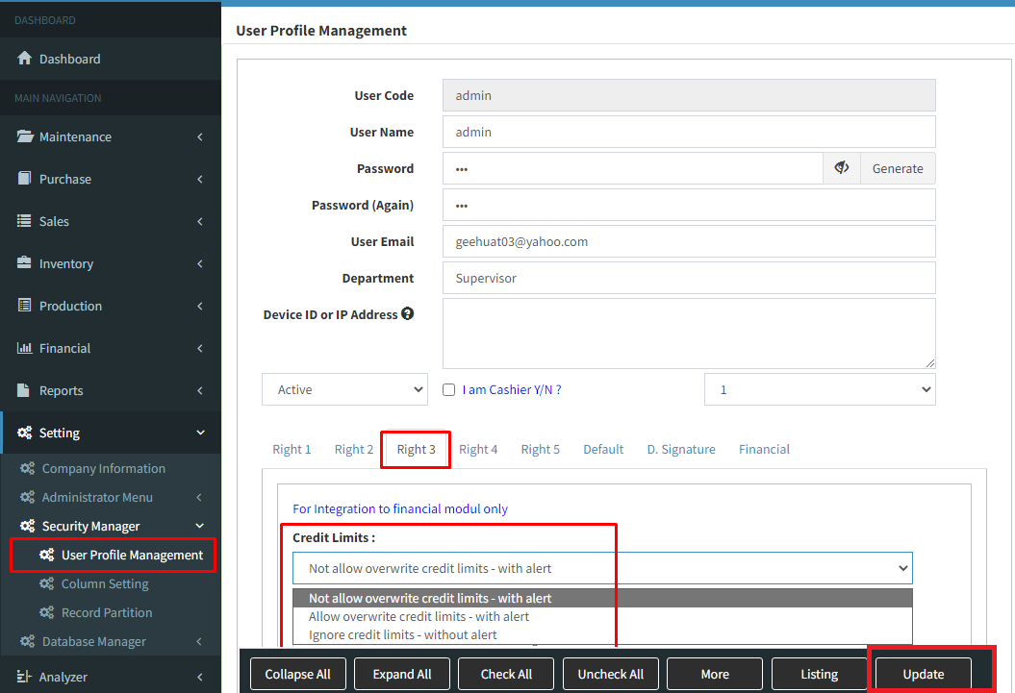Click the Setting gears icon
1015x693 pixels.
click(x=25, y=433)
